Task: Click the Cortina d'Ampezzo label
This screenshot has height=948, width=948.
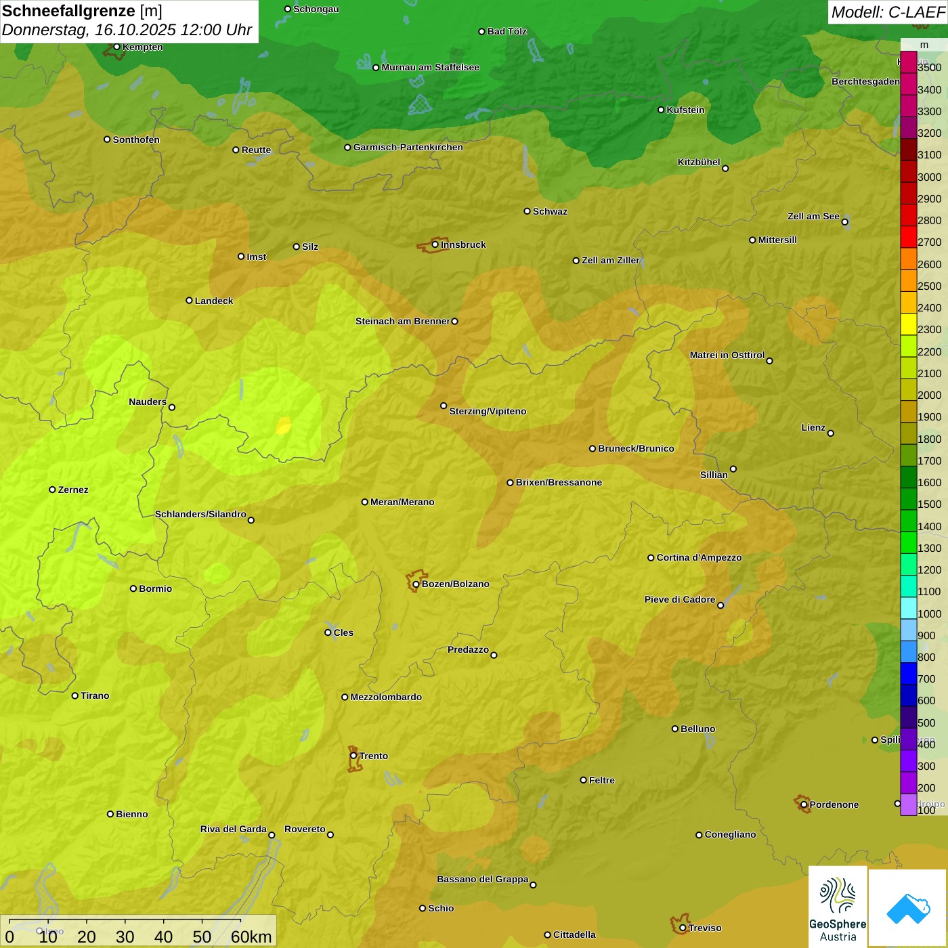Action: pos(699,557)
